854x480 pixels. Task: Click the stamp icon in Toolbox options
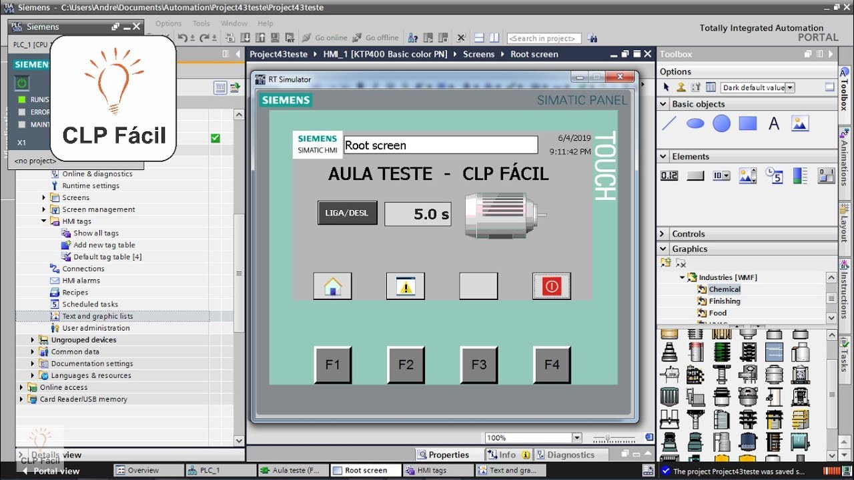tap(681, 87)
